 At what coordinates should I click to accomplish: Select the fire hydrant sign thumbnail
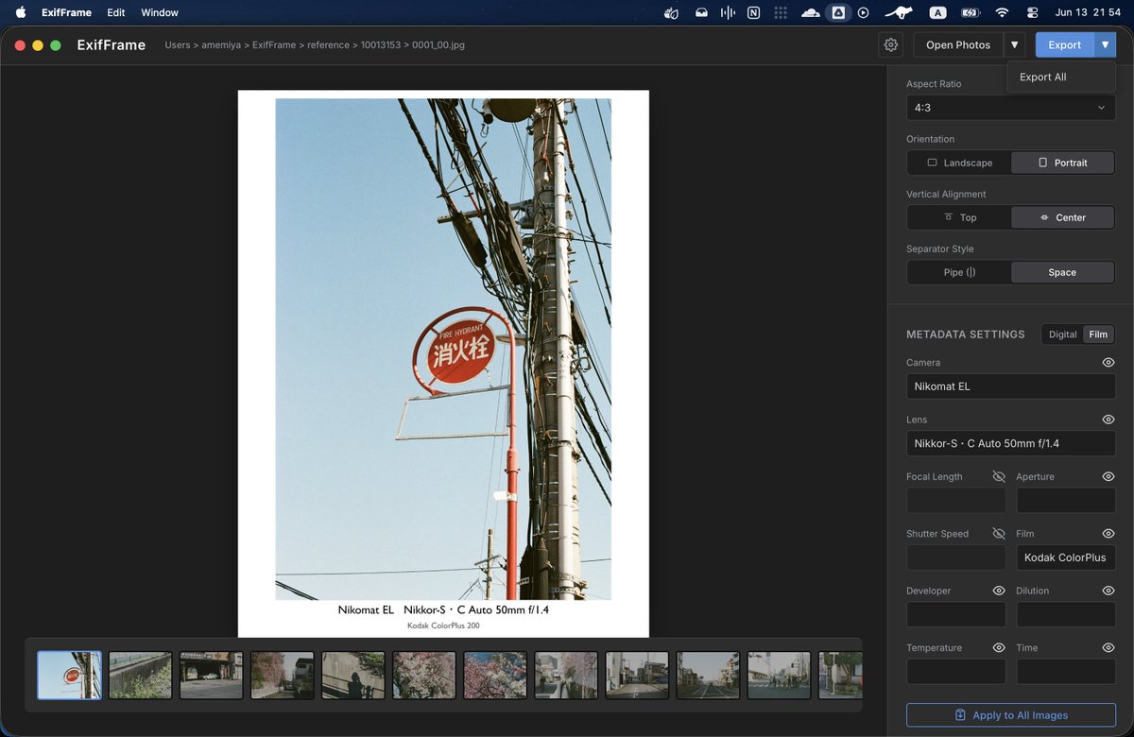(69, 675)
